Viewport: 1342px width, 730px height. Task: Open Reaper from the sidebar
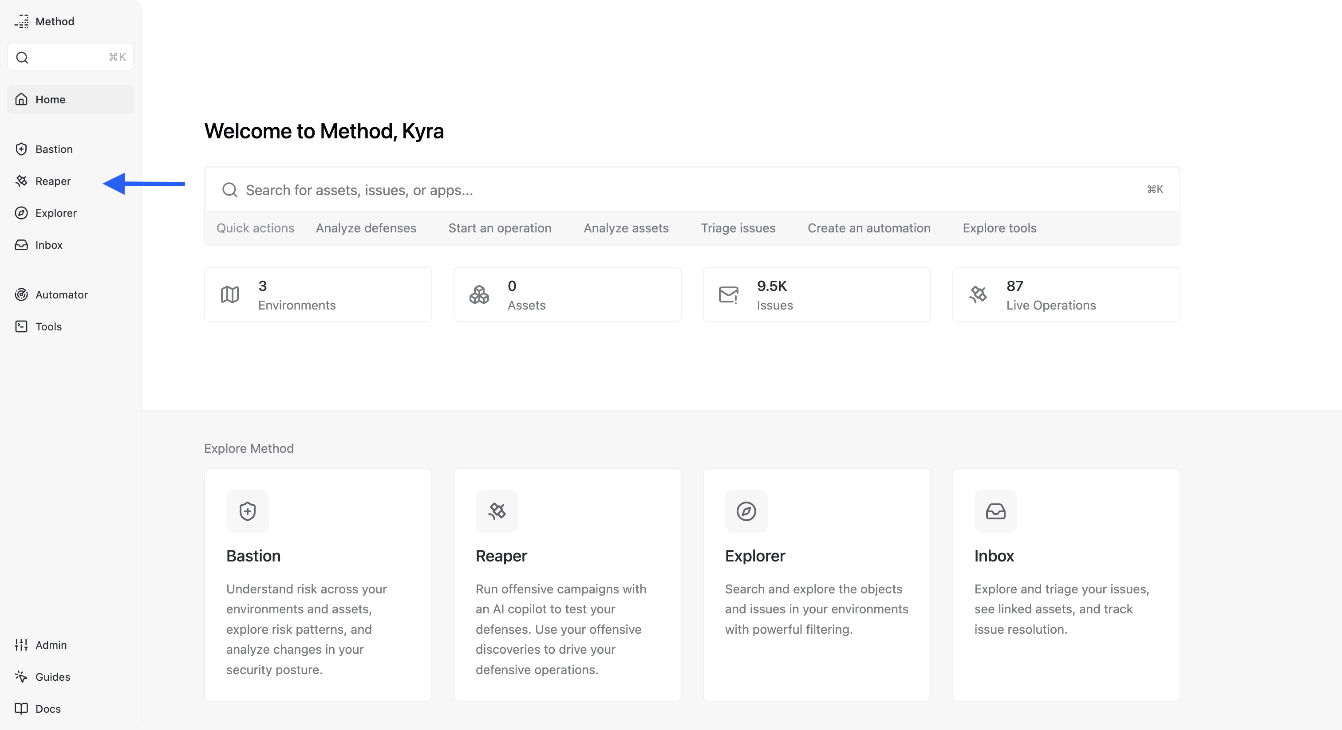53,181
